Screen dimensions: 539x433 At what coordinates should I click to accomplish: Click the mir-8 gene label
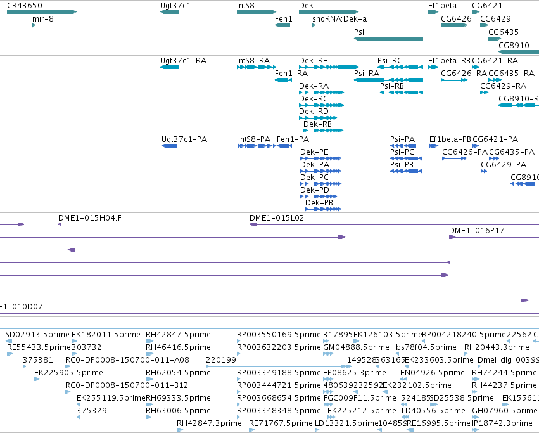click(x=43, y=19)
